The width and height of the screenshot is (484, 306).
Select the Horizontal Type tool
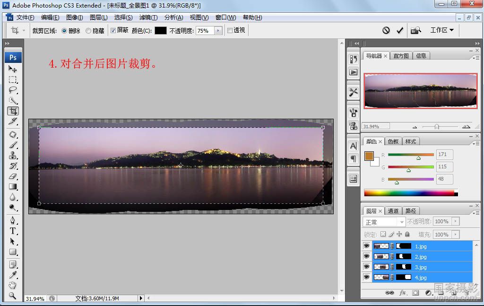(x=13, y=231)
